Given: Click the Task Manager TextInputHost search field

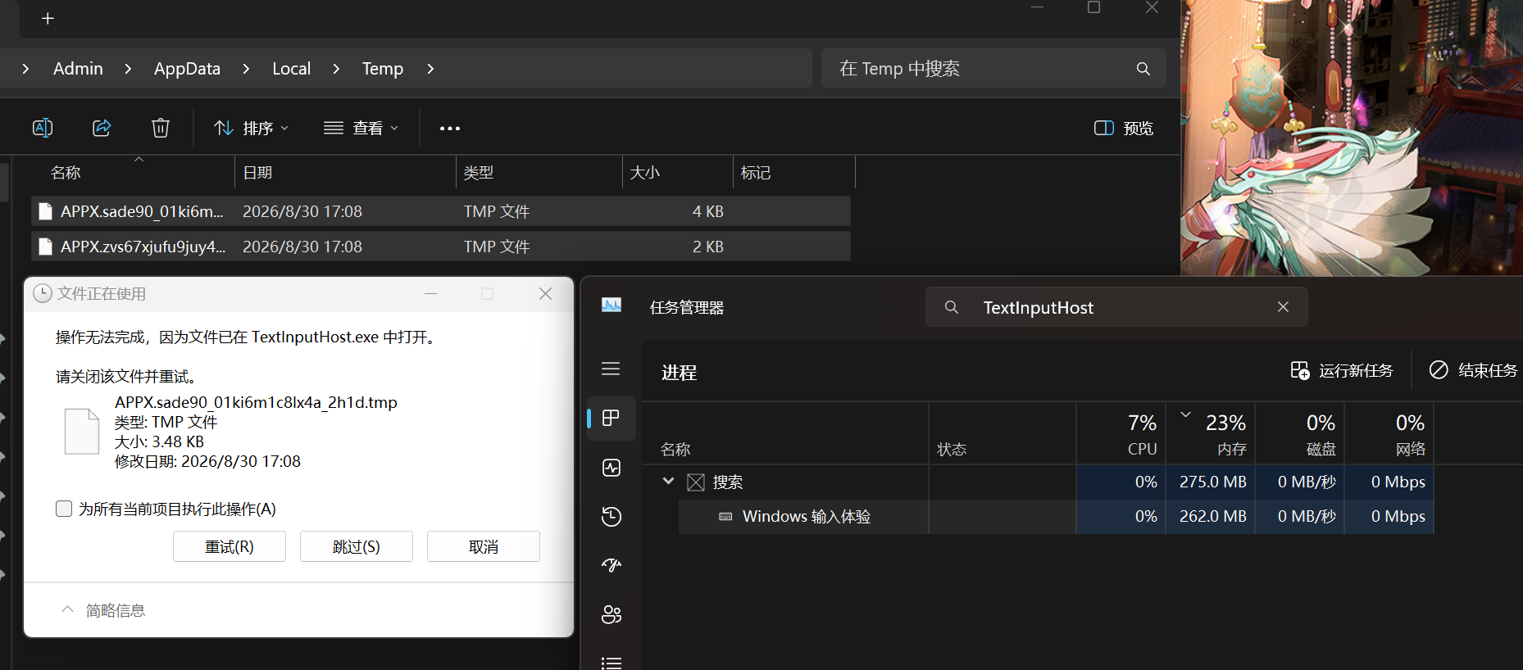Looking at the screenshot, I should click(1116, 307).
